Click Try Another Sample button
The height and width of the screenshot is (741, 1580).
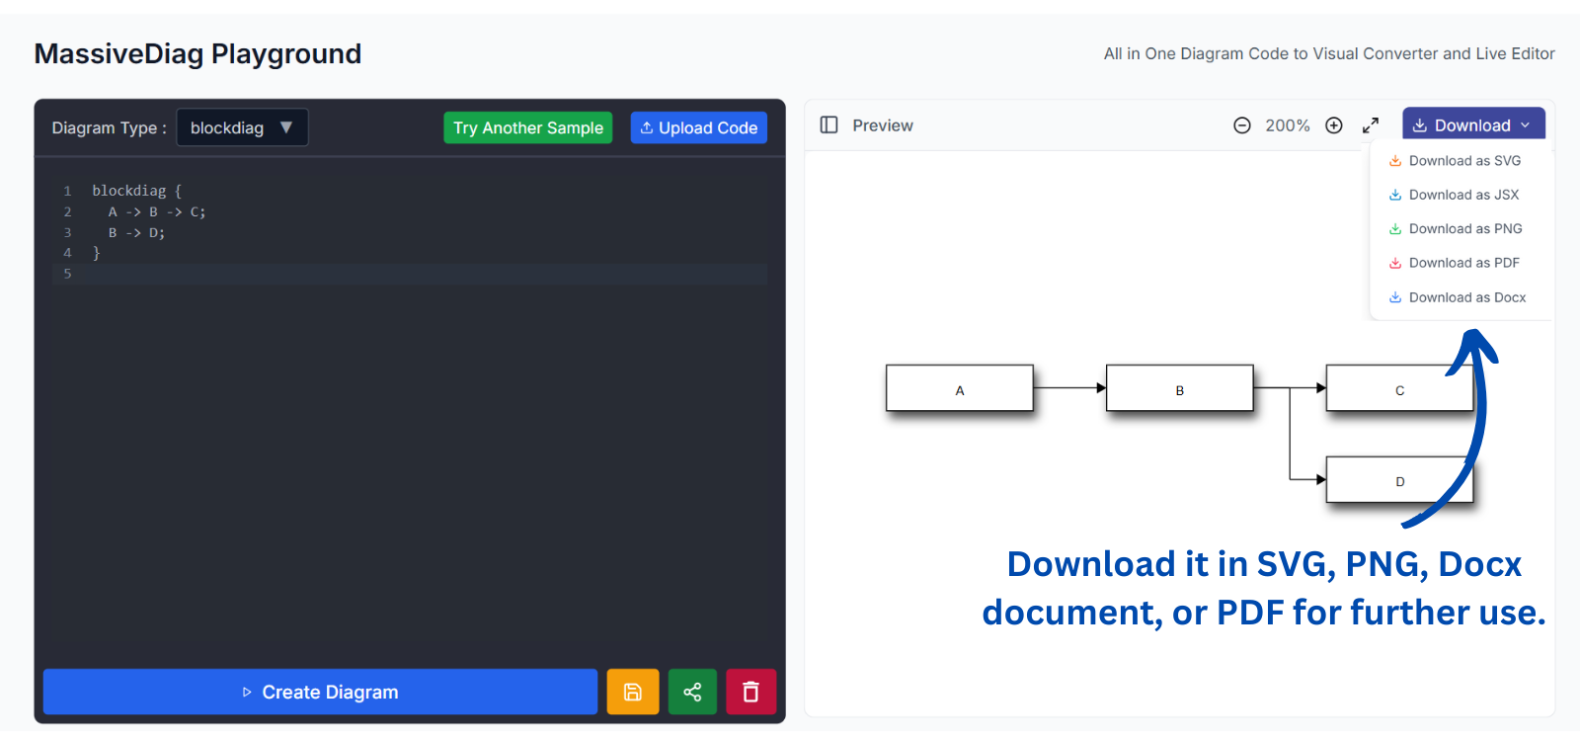528,127
